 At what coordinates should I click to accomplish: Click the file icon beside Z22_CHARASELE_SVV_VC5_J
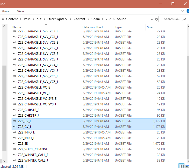click(15, 82)
